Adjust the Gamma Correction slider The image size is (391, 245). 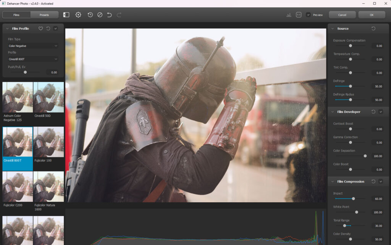[x=351, y=143]
